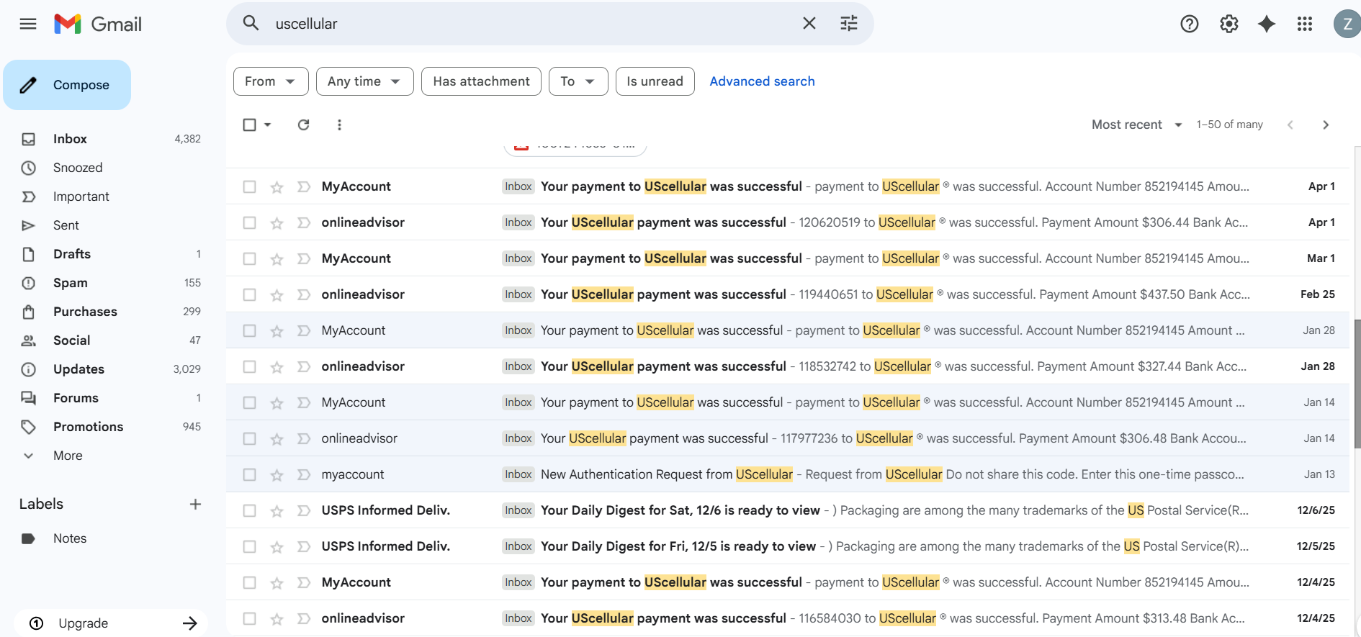
Task: Click into the search field containing uscellular
Action: [533, 24]
